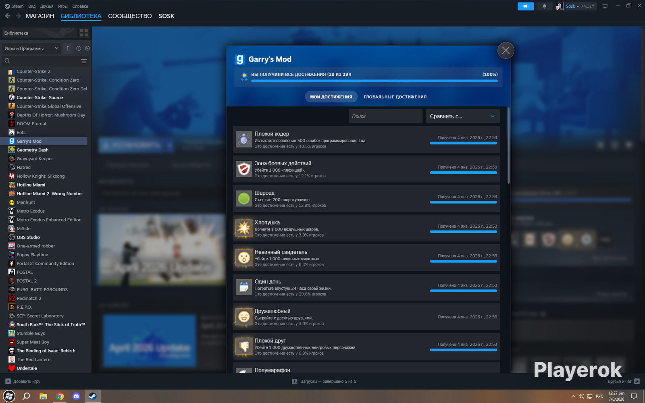645x403 pixels.
Task: Click the Плохой кодер progress bar
Action: (464, 143)
